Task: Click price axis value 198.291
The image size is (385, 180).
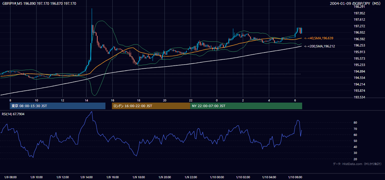Action: [360, 7]
